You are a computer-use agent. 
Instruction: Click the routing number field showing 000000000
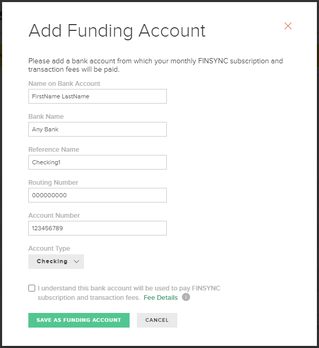[x=98, y=195]
